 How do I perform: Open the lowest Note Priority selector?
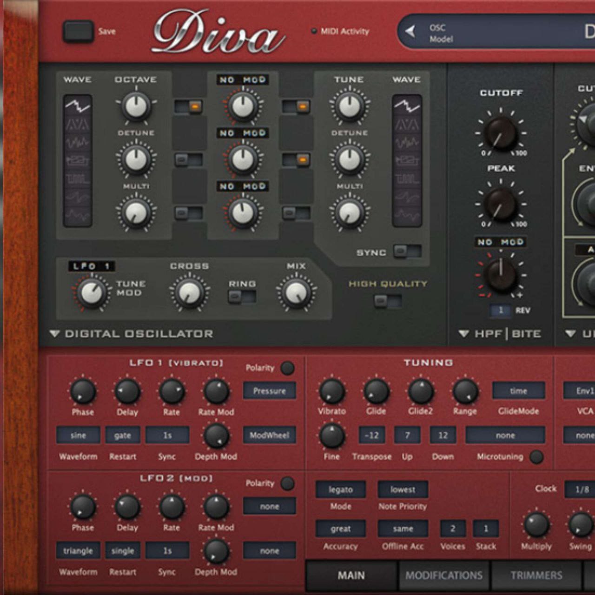(x=403, y=489)
